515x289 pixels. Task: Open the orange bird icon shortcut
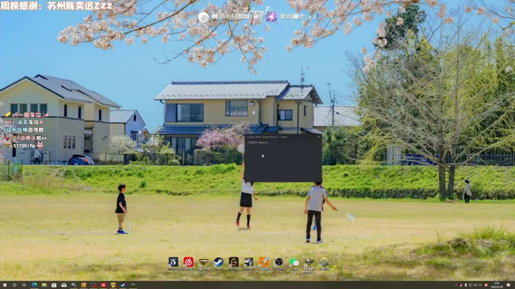(264, 263)
